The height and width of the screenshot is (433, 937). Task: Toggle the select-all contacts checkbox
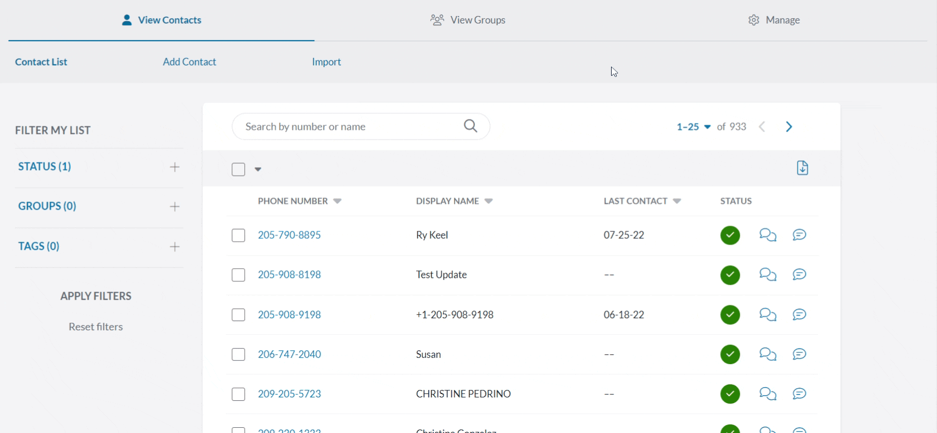pos(239,169)
